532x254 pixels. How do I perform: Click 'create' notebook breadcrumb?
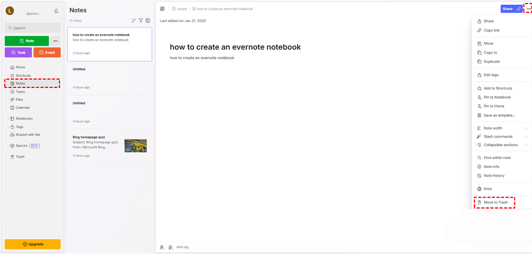180,9
